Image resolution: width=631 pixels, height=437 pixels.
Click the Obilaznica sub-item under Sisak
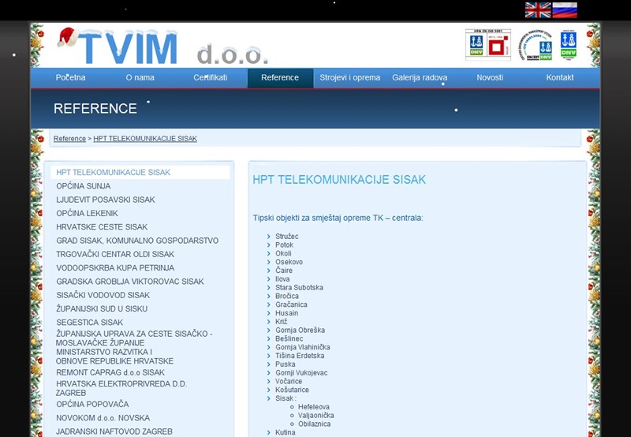(x=314, y=424)
